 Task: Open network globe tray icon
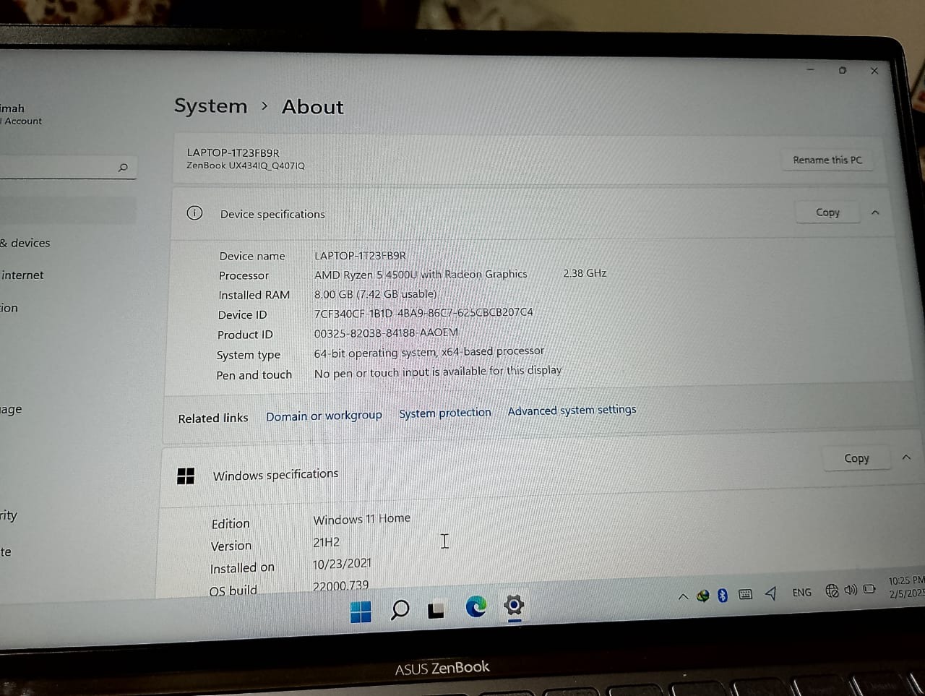coord(832,590)
